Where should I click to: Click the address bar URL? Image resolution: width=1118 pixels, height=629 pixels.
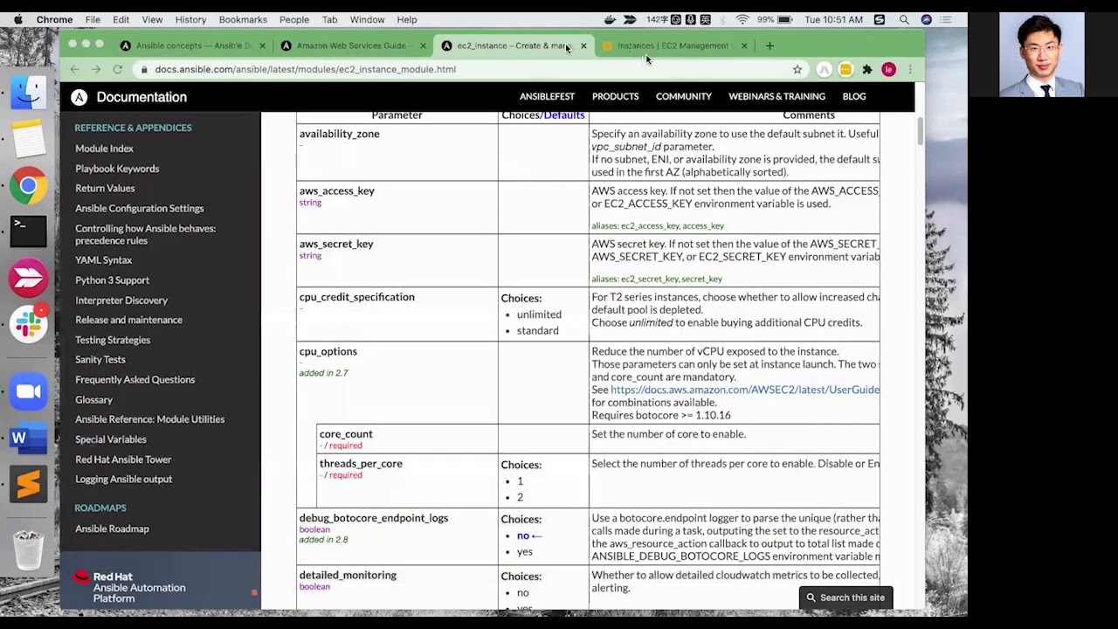[x=306, y=69]
